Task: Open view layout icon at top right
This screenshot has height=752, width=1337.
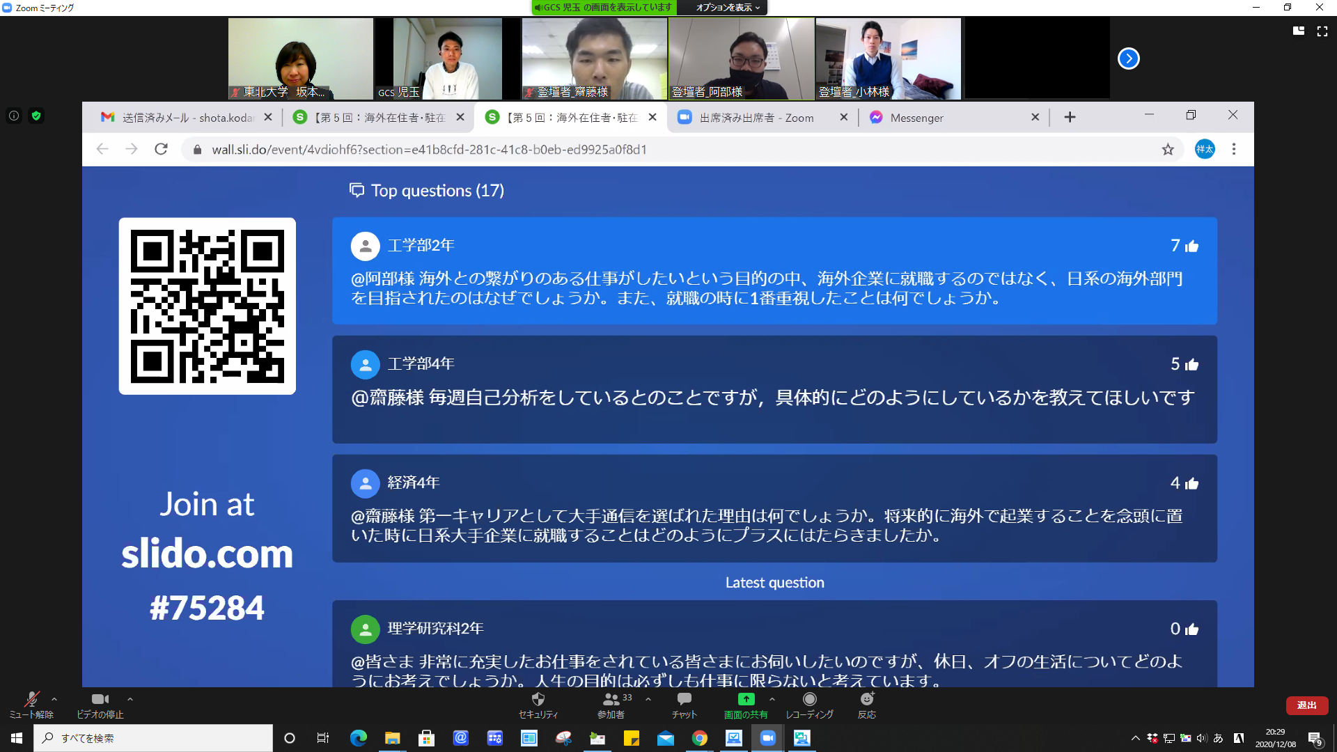Action: tap(1299, 31)
